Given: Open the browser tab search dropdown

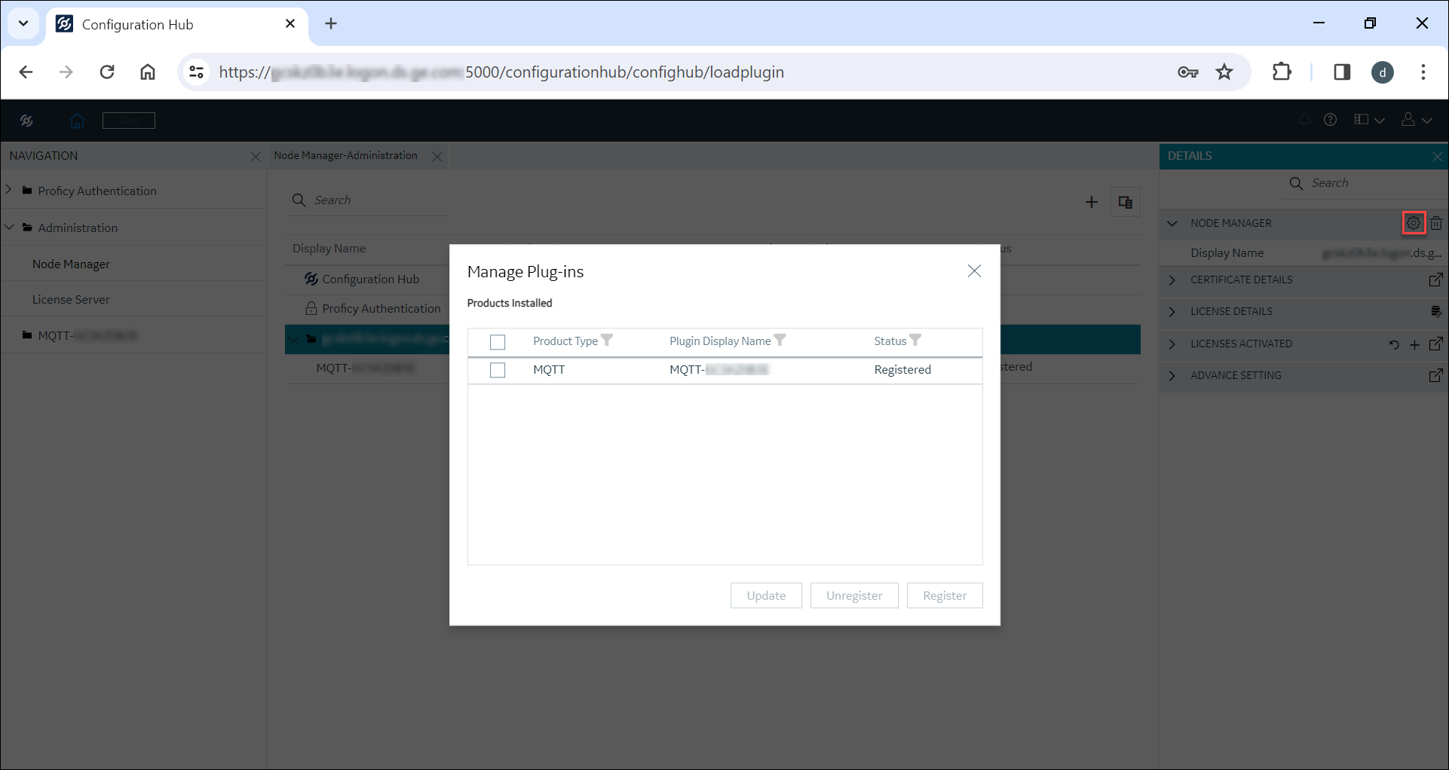Looking at the screenshot, I should tap(23, 23).
